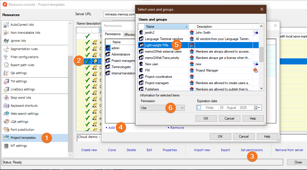Click the Import new link
Screen dimensions: 307x170
point(202,150)
